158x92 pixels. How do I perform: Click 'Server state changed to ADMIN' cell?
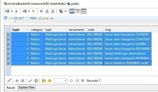[x=127, y=44]
